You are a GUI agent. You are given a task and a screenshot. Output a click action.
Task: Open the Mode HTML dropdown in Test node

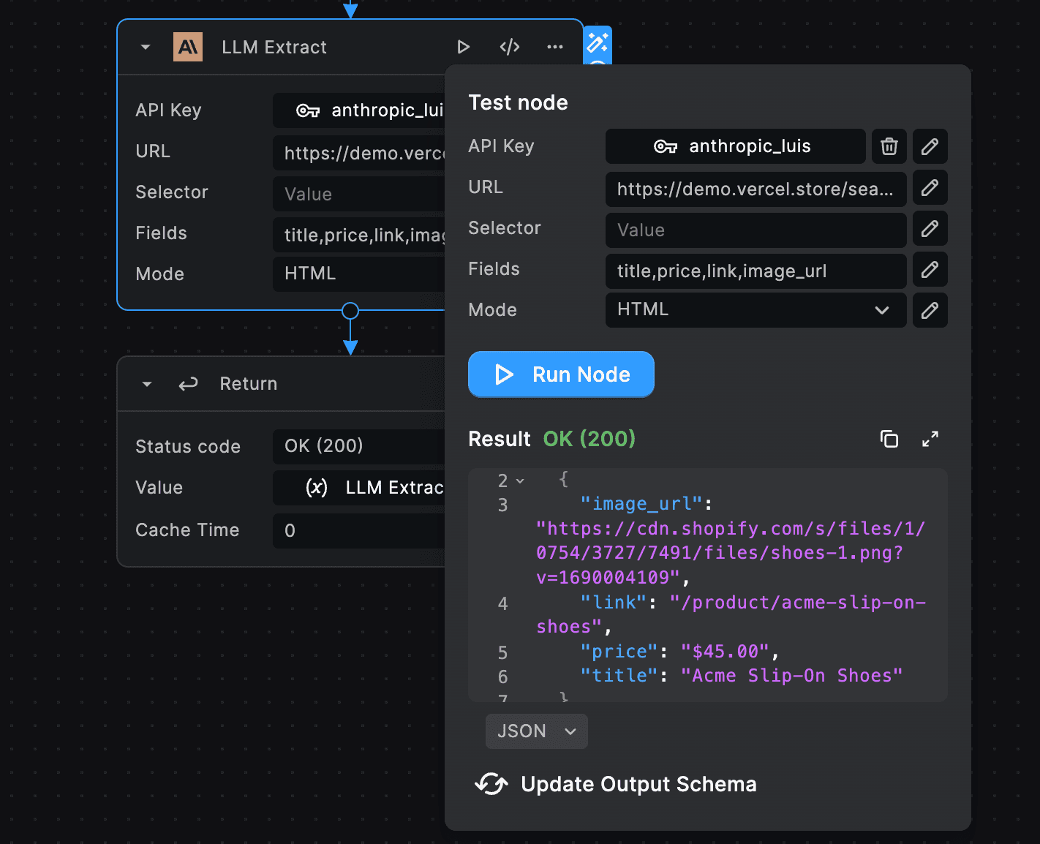pos(755,310)
